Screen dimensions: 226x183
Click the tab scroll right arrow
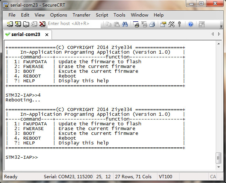point(219,34)
